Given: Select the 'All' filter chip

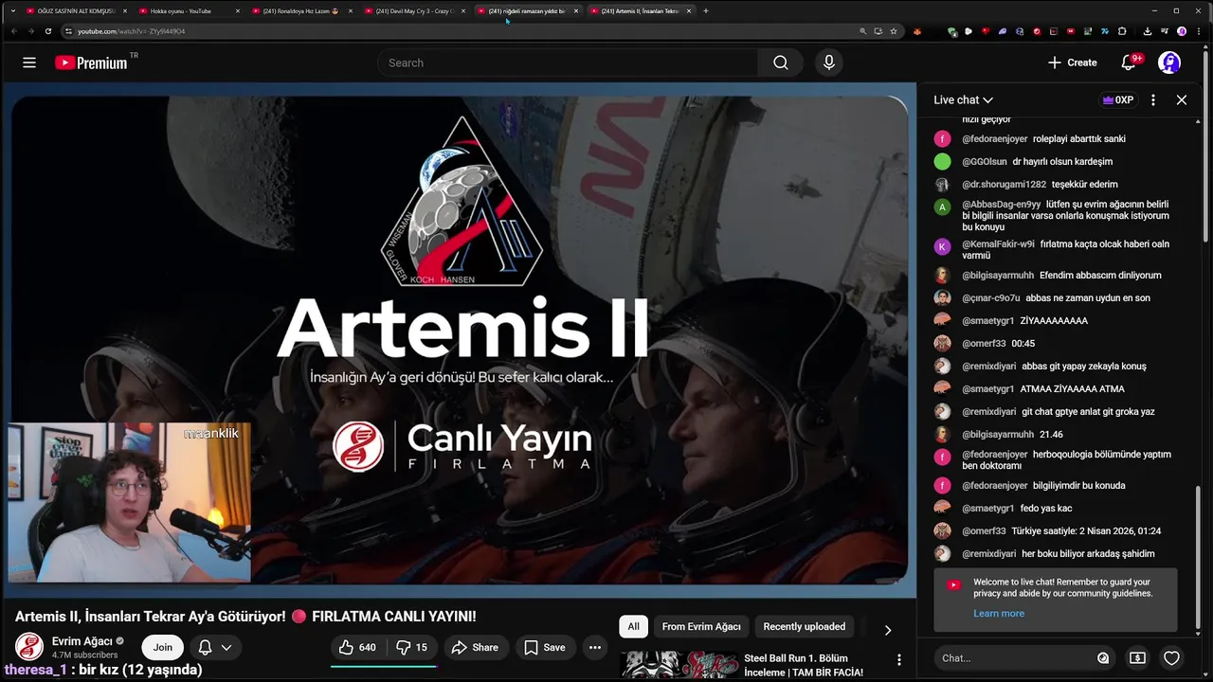Looking at the screenshot, I should tap(633, 627).
